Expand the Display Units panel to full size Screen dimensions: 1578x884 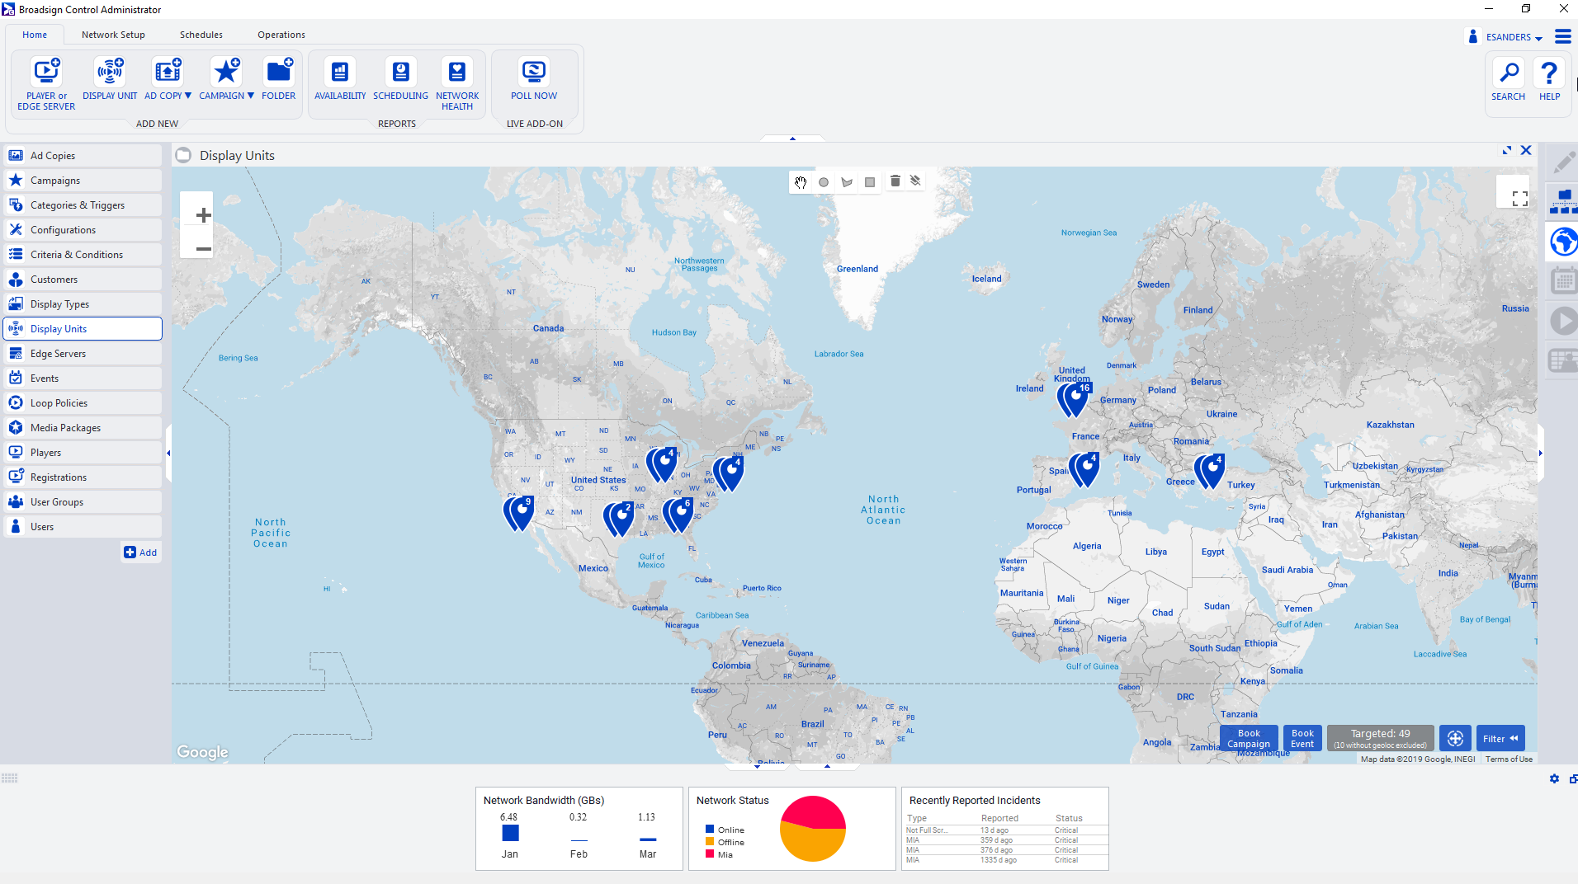1506,150
